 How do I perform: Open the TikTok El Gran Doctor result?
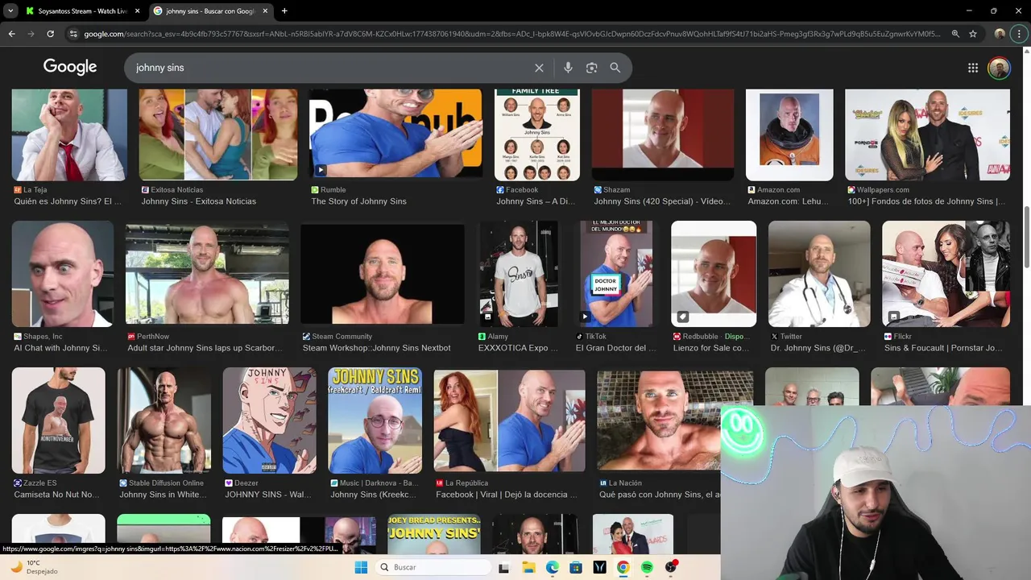point(616,348)
